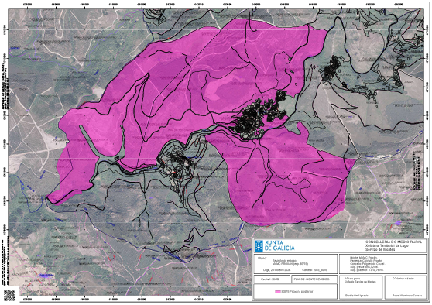
Task: Click the "Servizo de Montes" line in header
Action: (380, 249)
